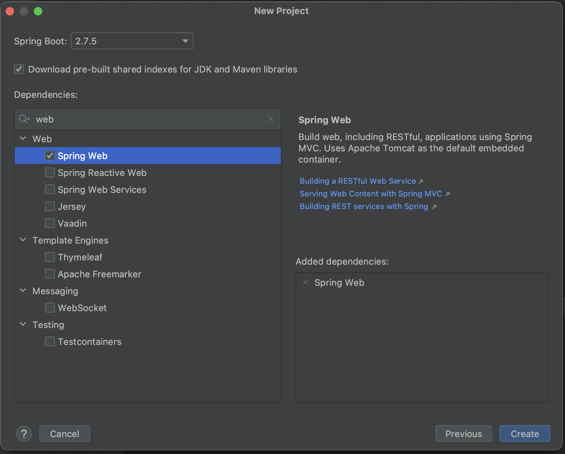Click the Jersey row label
This screenshot has height=454, width=565.
[72, 207]
